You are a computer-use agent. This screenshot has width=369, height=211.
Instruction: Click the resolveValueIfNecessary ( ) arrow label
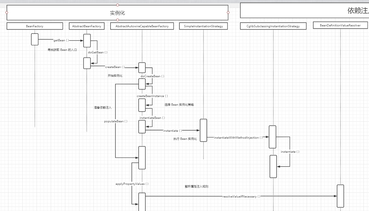coord(242,197)
